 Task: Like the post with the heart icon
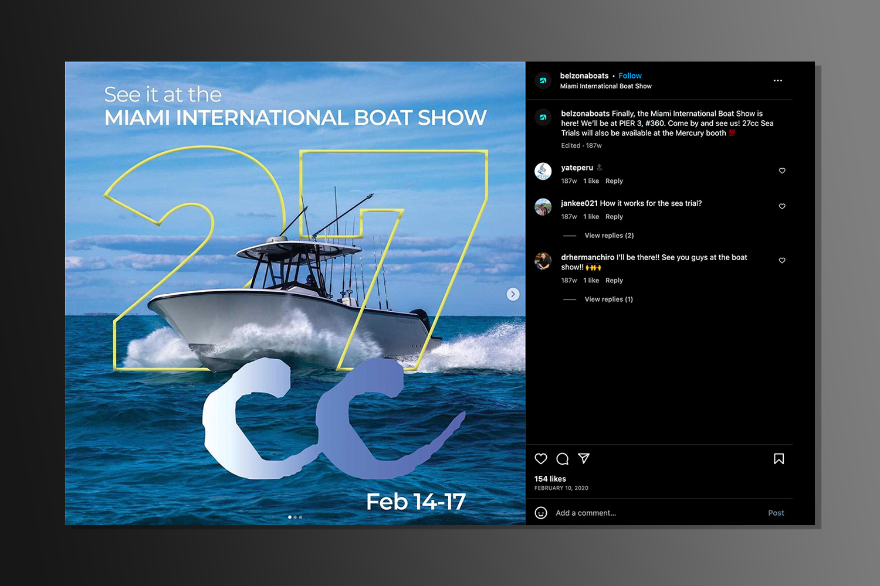click(x=541, y=459)
